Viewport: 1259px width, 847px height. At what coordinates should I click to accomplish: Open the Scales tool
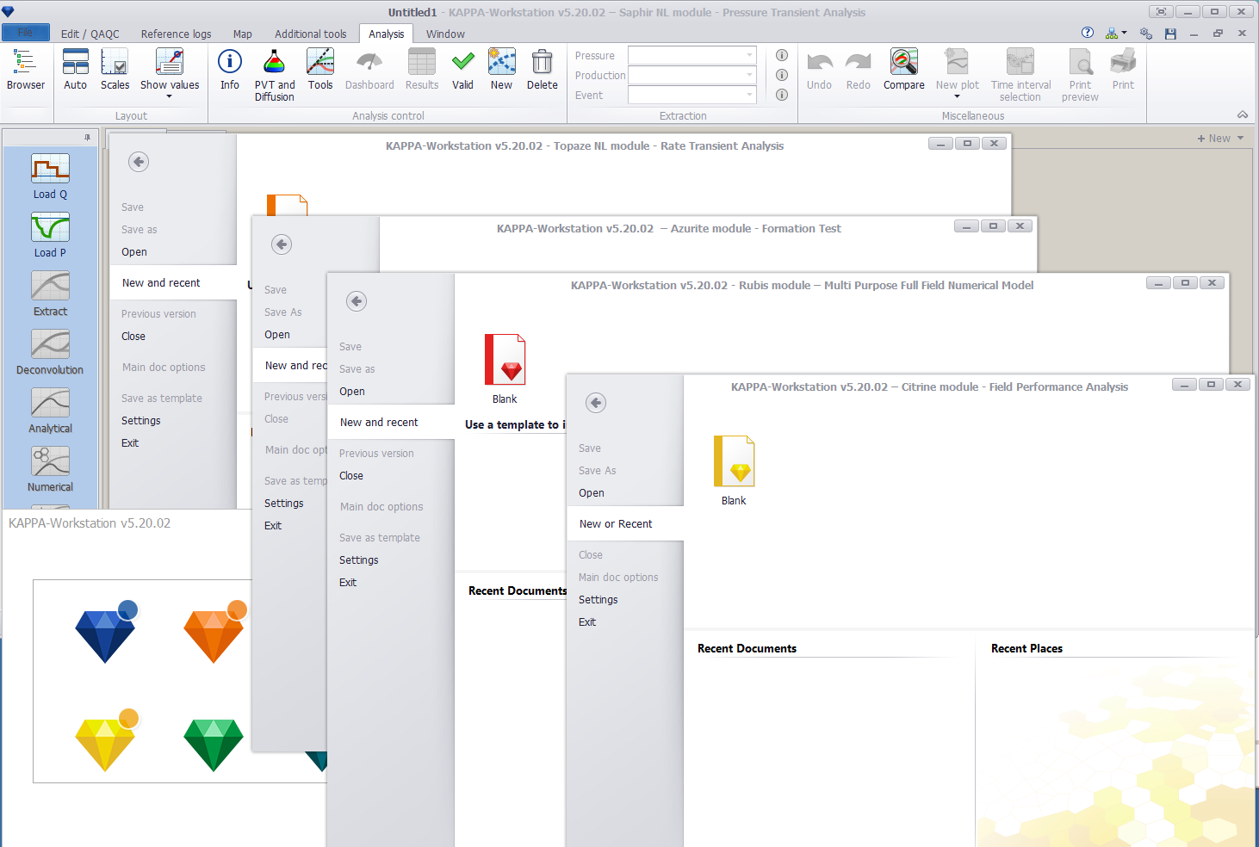click(115, 70)
